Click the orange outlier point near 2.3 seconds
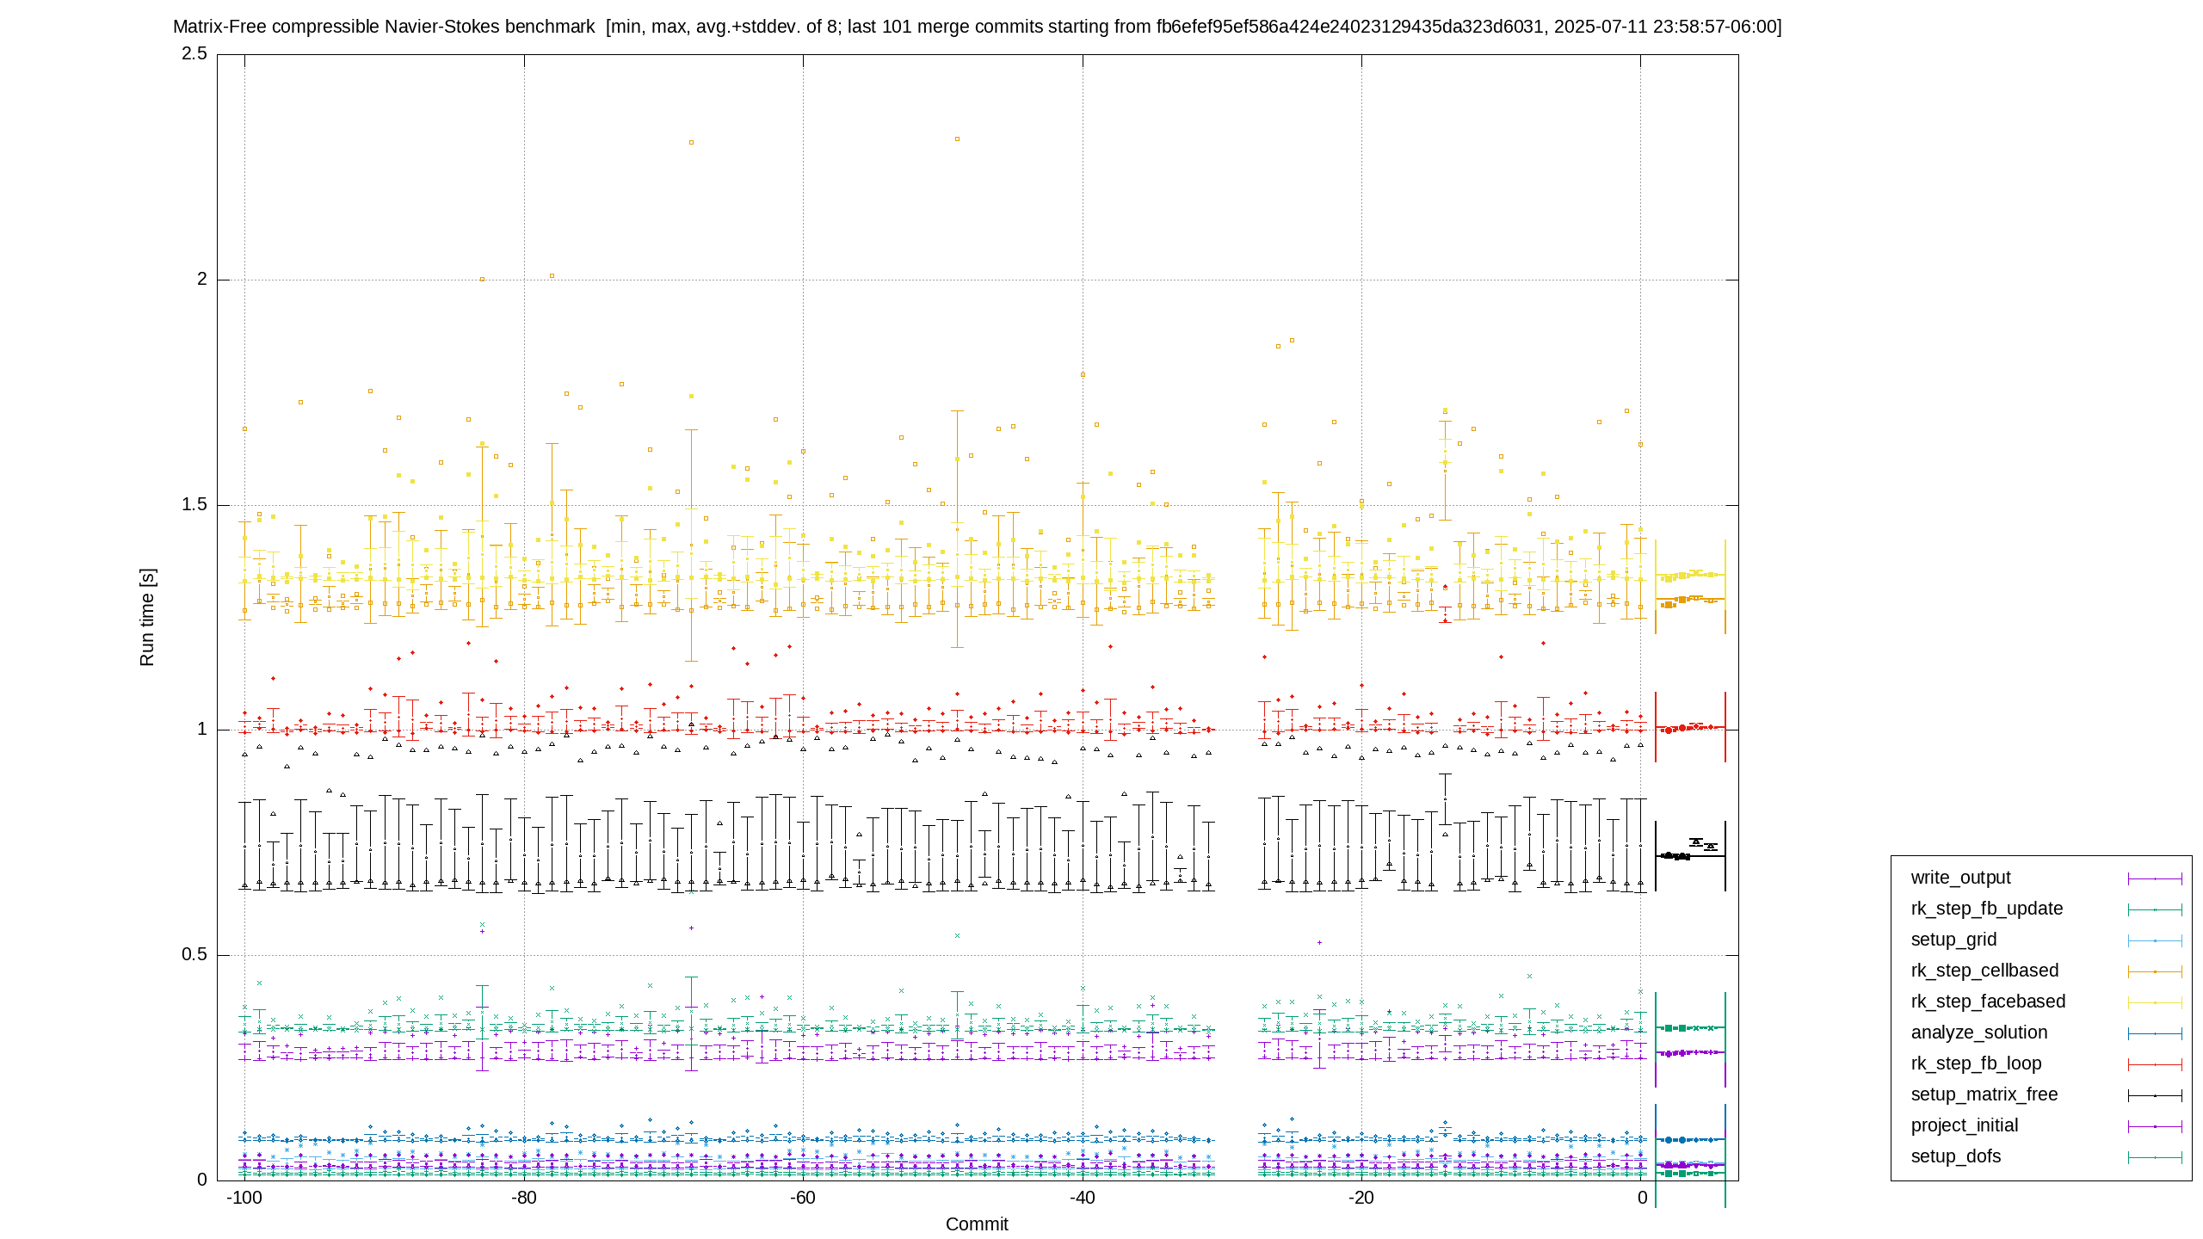This screenshot has width=2203, height=1239. click(x=957, y=139)
